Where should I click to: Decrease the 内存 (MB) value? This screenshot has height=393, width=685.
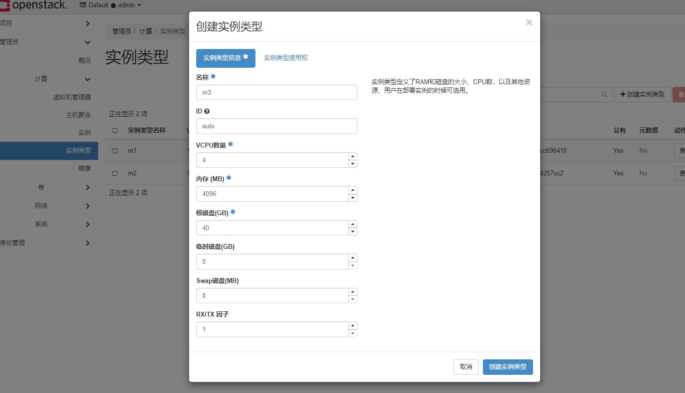[x=353, y=198]
